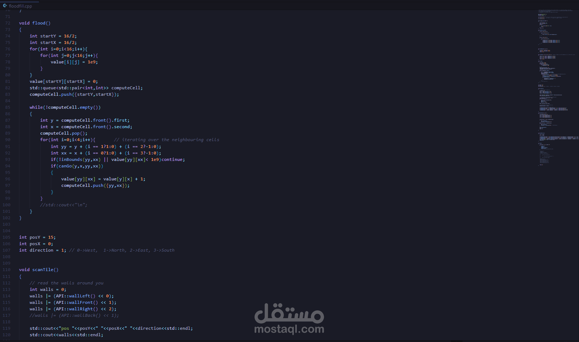Click line number 110 in gutter
This screenshot has width=579, height=342.
tap(6, 270)
